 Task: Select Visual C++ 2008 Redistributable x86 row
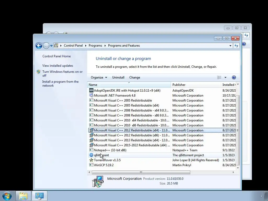click(x=162, y=115)
